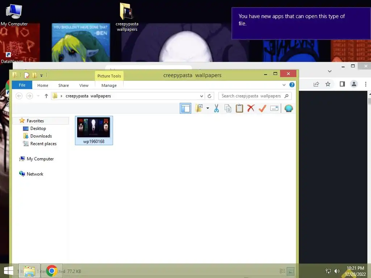Switch to the Home ribbon tab

[43, 85]
